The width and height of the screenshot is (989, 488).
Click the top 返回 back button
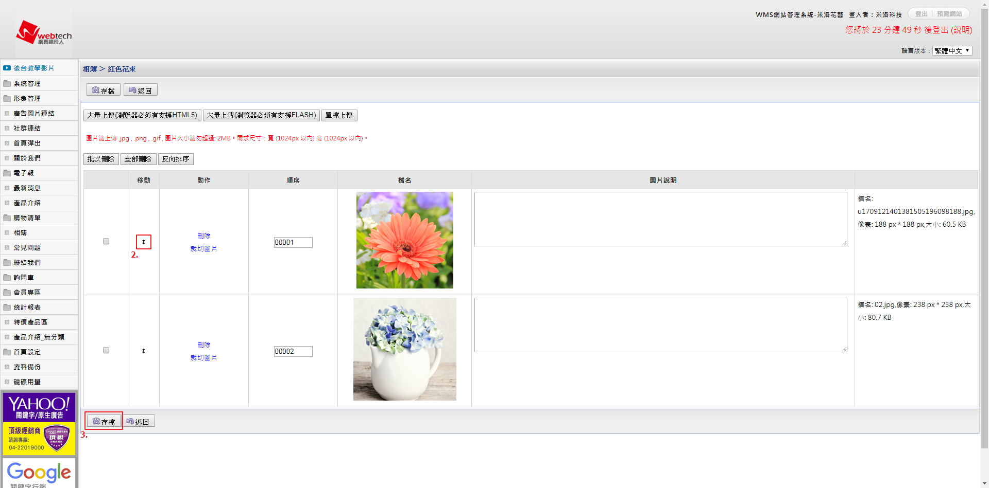(x=141, y=91)
